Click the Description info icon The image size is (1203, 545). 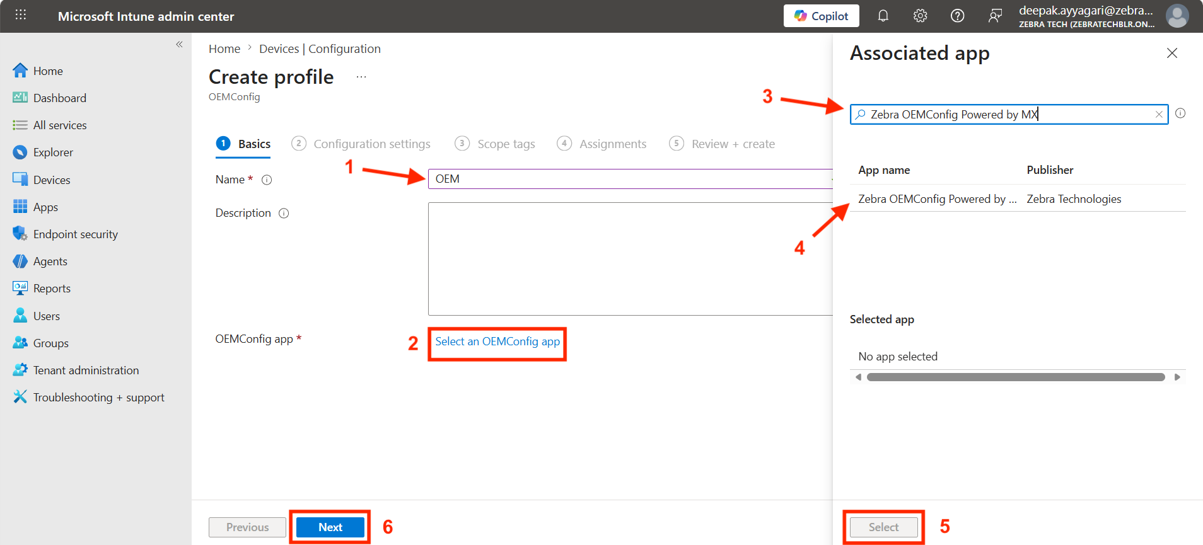tap(284, 213)
